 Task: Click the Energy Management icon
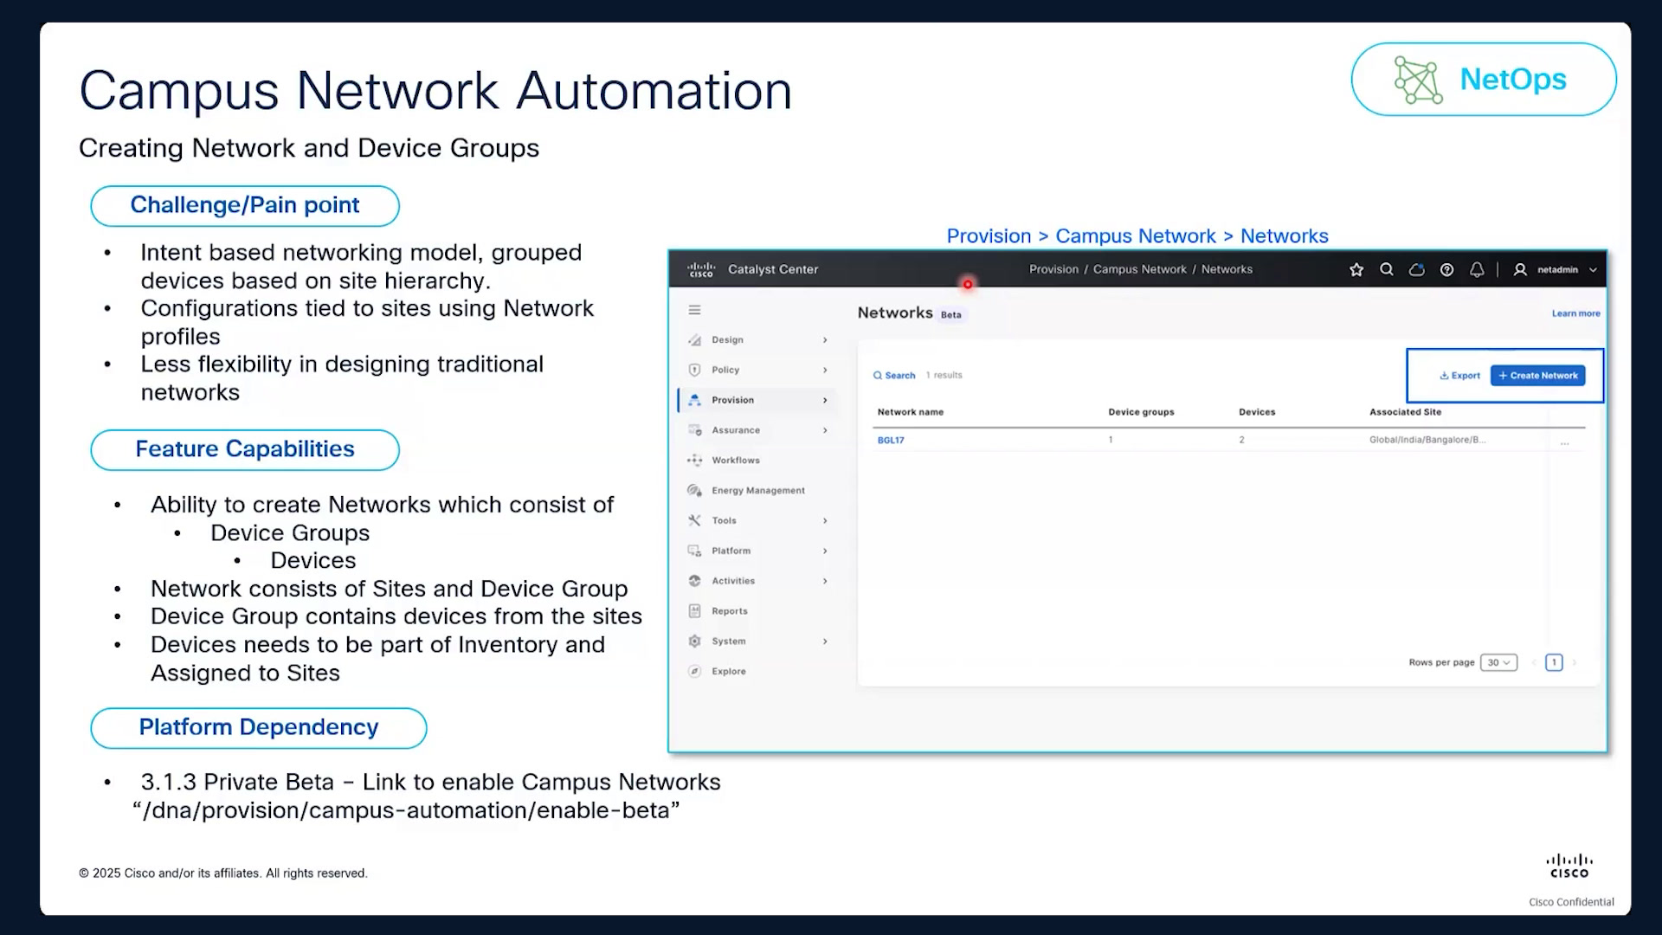point(694,491)
